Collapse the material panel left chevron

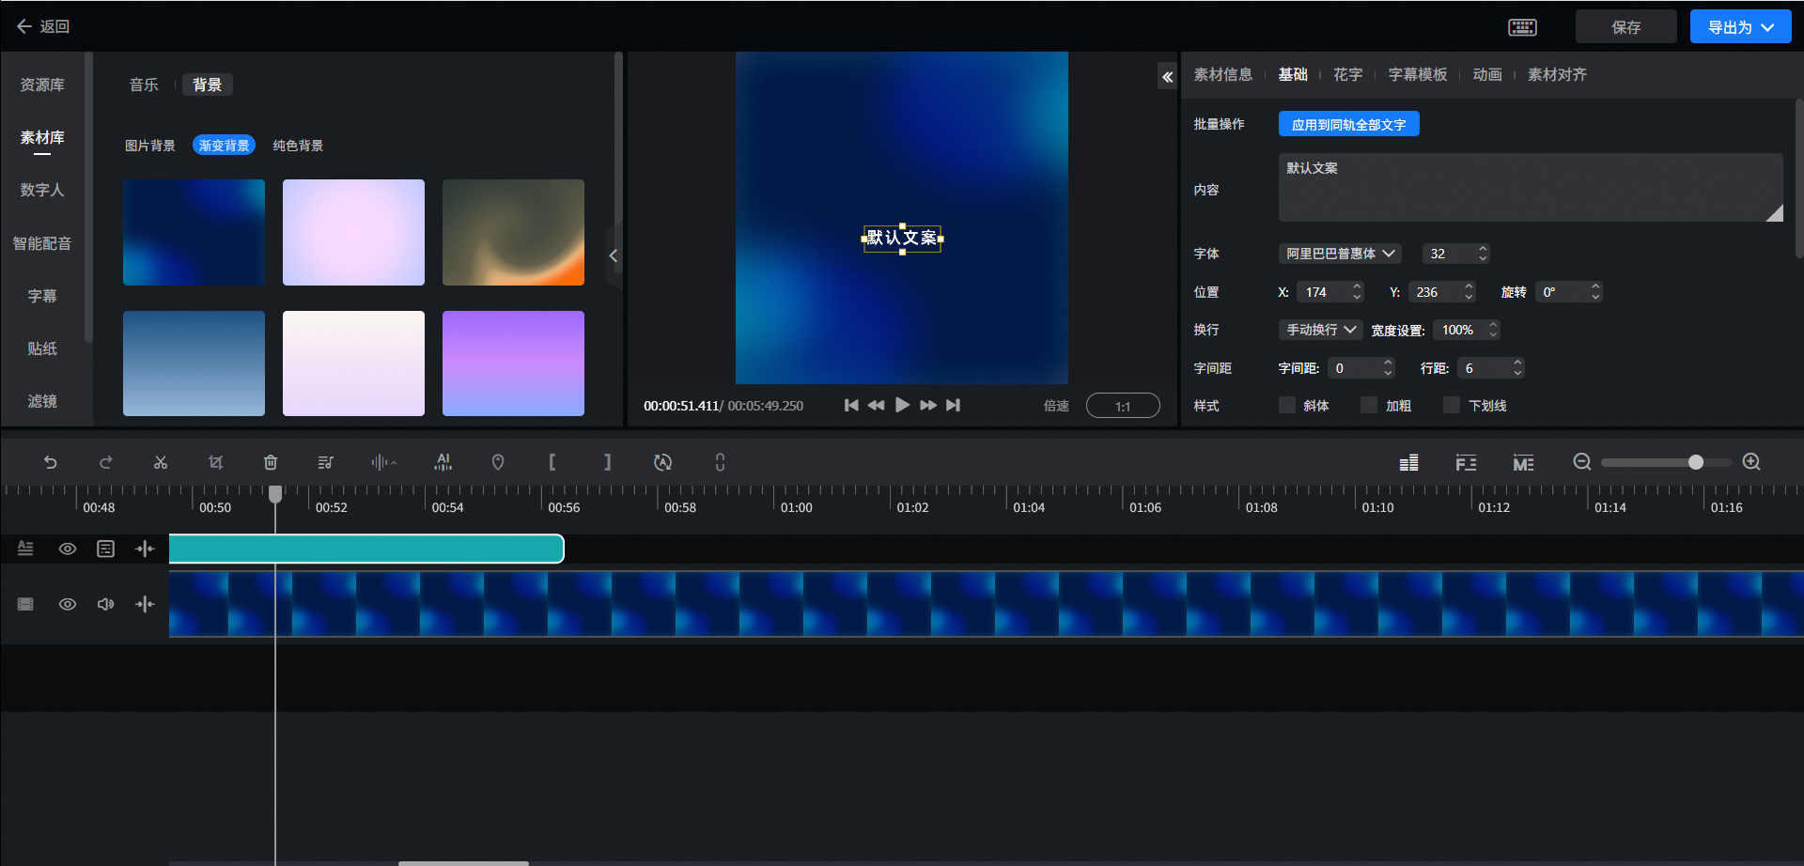pos(613,255)
